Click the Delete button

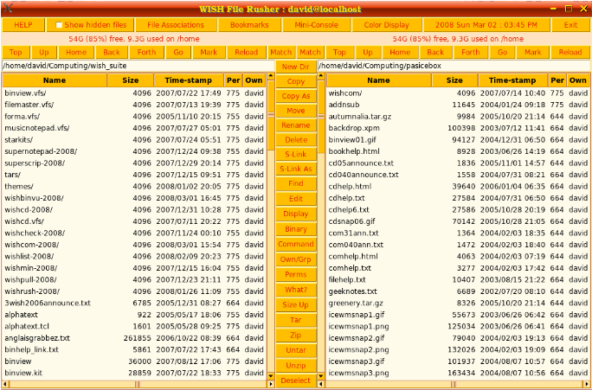pos(296,140)
